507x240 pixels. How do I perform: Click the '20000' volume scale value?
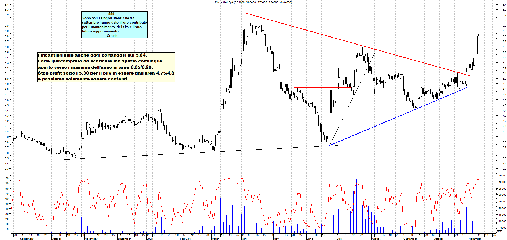click(502, 208)
